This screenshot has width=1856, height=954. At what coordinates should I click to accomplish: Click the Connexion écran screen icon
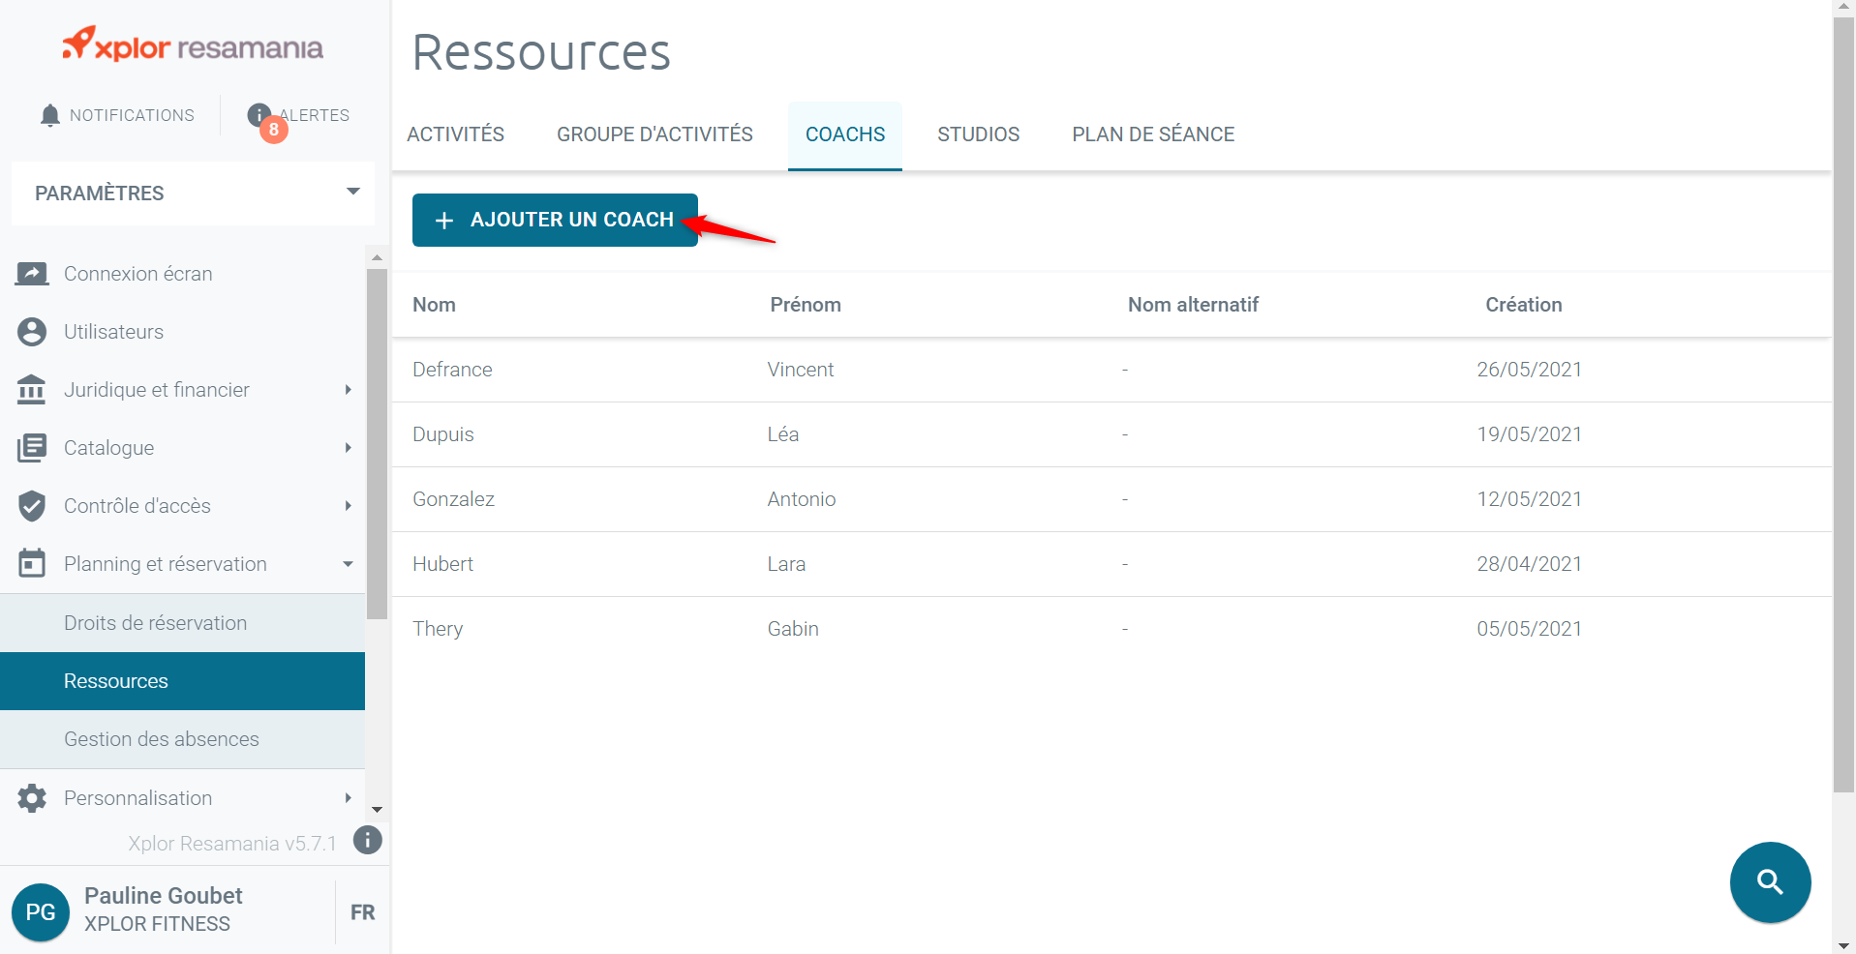(x=32, y=274)
